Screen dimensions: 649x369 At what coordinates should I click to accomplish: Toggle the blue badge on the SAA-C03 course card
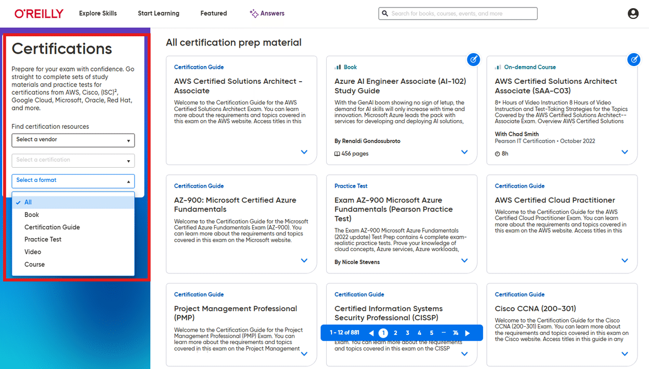(x=634, y=60)
